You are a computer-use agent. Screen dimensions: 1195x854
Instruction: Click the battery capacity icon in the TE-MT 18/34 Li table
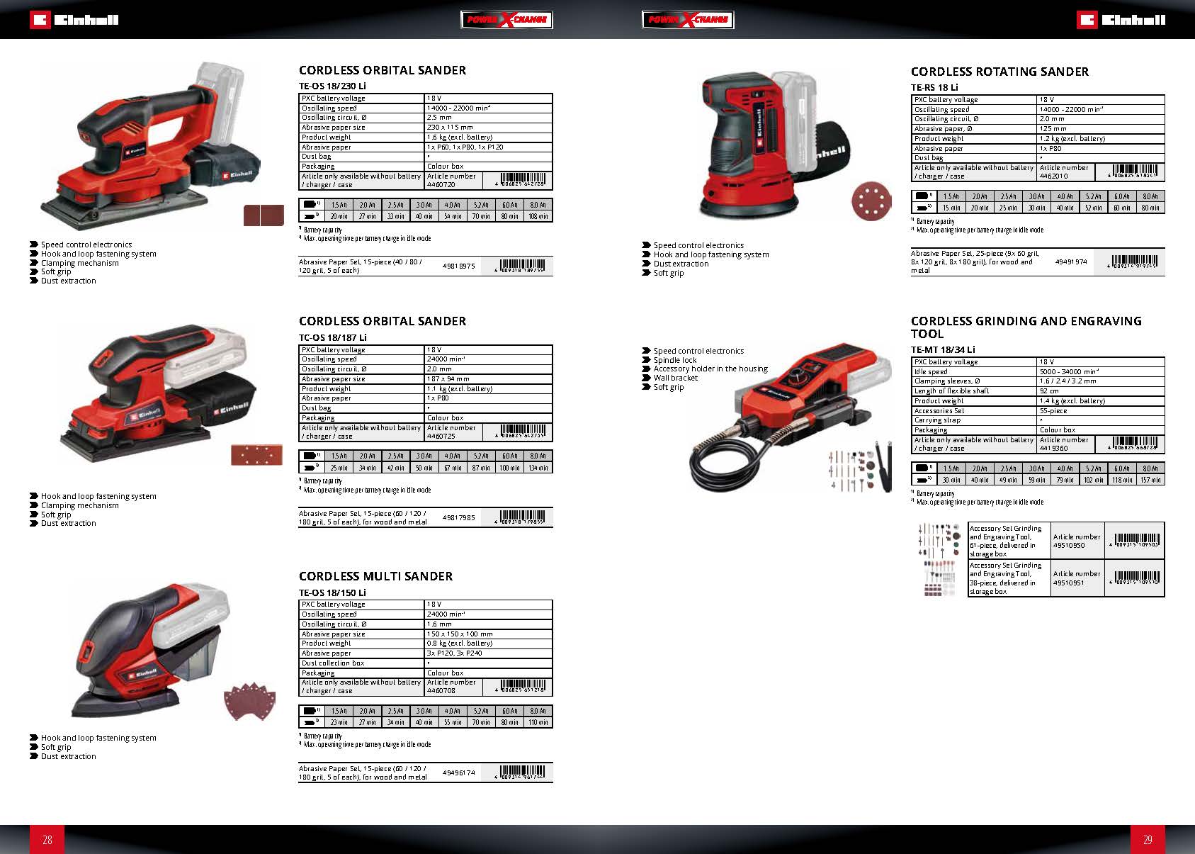click(923, 468)
